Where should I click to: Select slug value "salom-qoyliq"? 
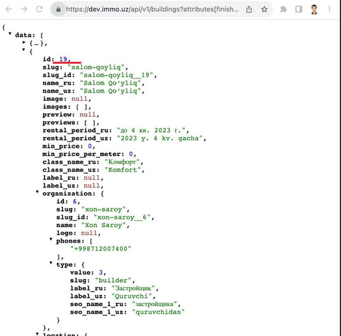pos(96,67)
